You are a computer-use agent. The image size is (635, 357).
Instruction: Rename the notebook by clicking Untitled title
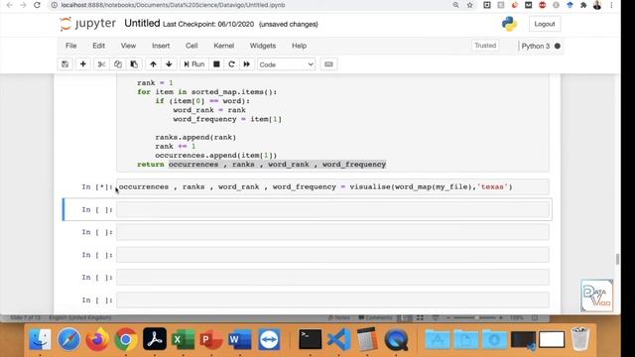pos(142,23)
